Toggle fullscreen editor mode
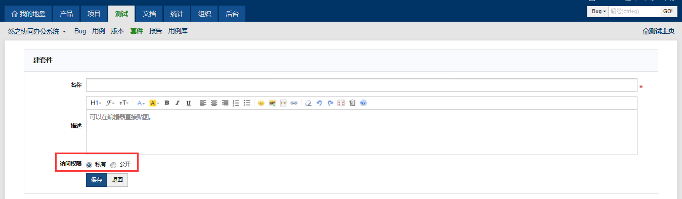Viewport: 682px width, 199px height. pyautogui.click(x=341, y=103)
